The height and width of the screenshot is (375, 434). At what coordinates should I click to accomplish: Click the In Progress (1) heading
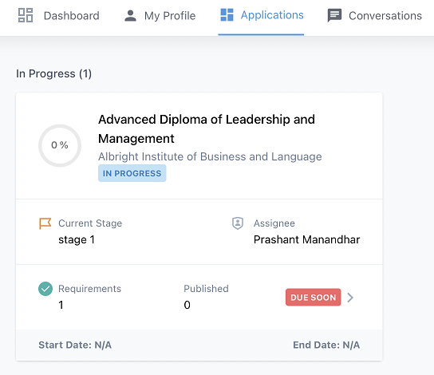click(54, 74)
